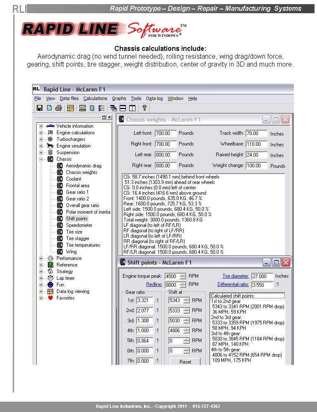The width and height of the screenshot is (317, 412).
Task: Collapse the Chassis tree node
Action: click(41, 159)
